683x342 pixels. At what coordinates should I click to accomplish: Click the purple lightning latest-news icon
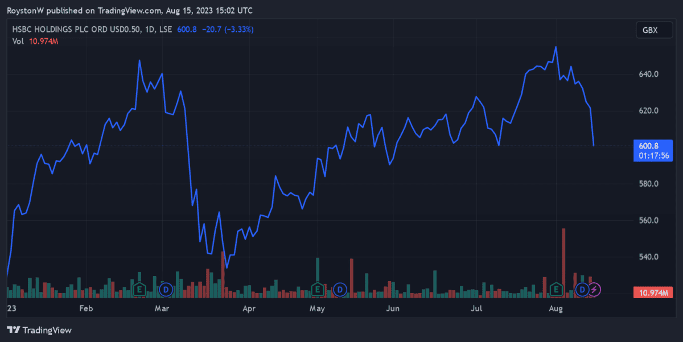[x=594, y=290]
